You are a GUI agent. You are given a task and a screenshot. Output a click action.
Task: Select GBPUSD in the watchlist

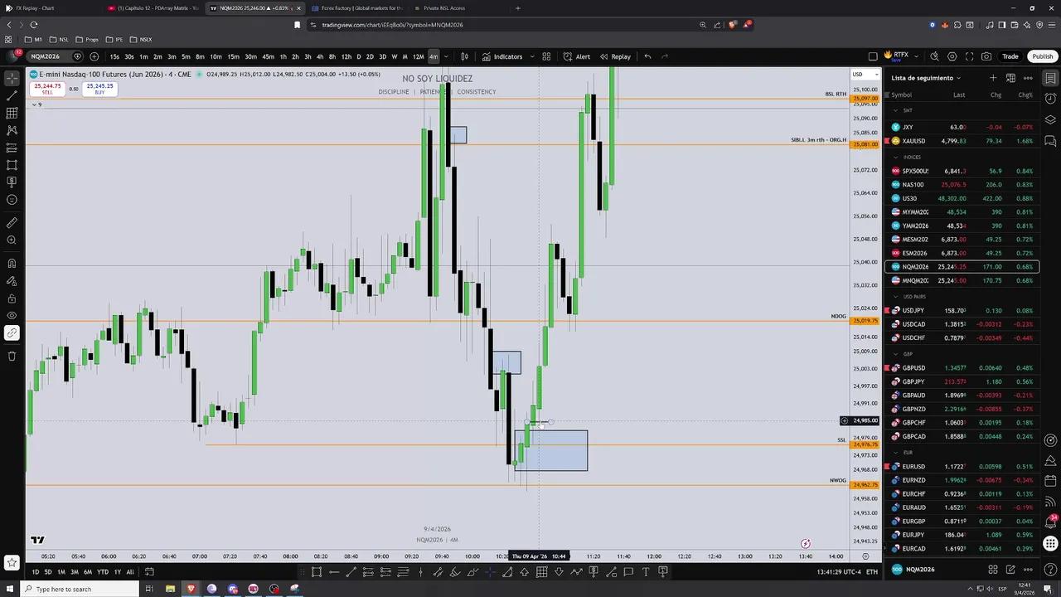(962, 368)
